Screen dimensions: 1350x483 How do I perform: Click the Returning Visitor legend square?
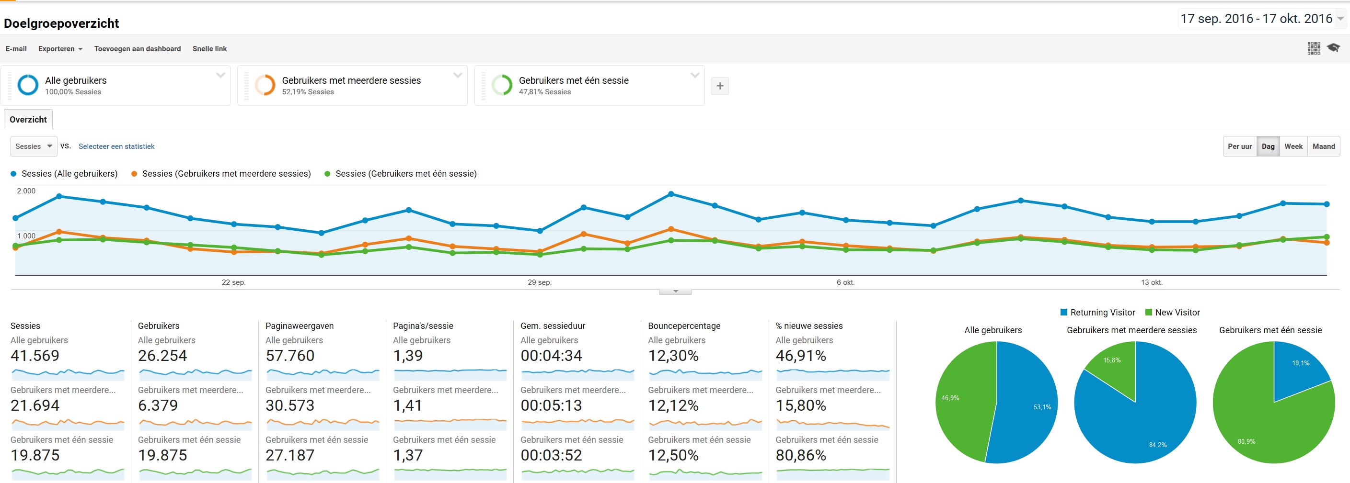(x=1063, y=312)
